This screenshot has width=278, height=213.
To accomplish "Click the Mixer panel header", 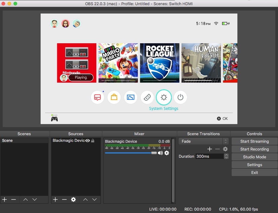I will (x=139, y=134).
